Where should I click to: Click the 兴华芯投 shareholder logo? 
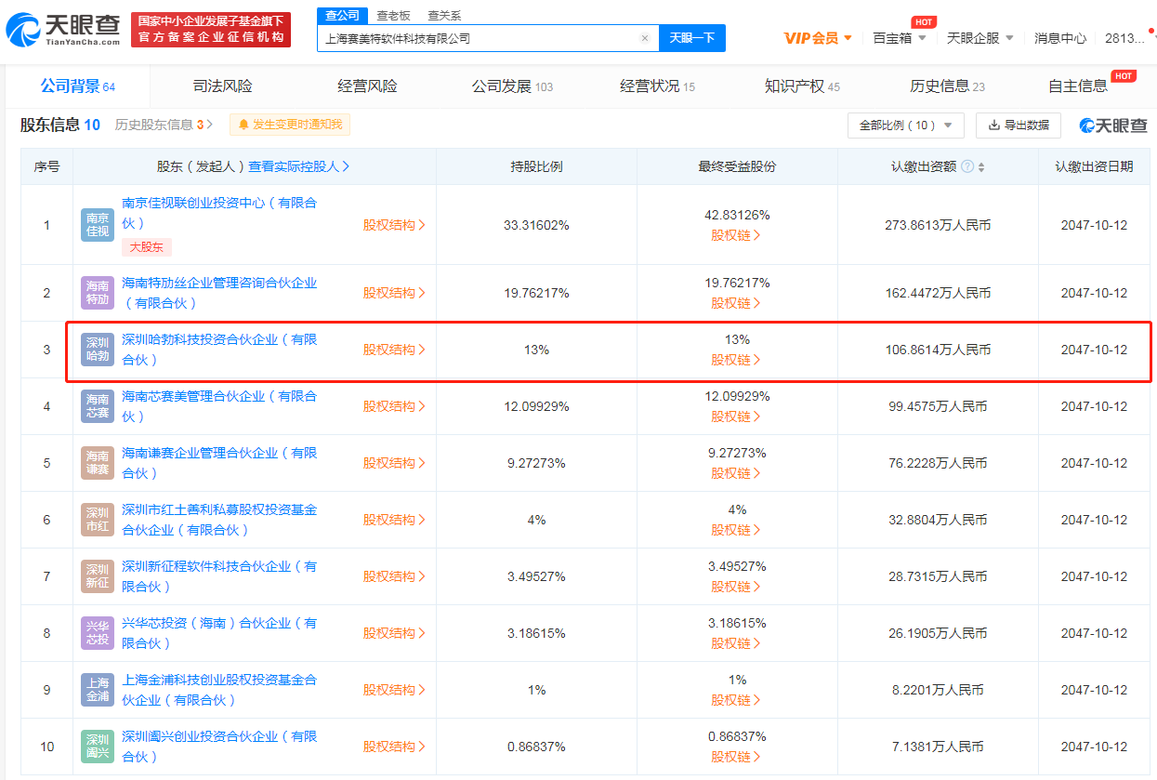point(97,633)
